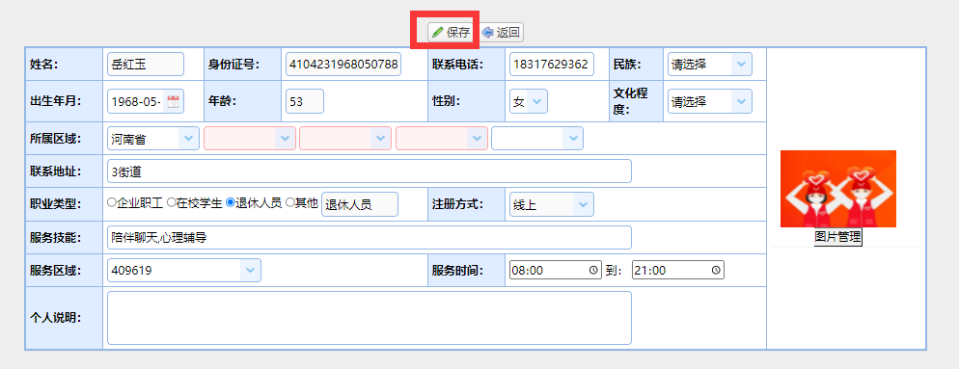Click the 返回 back button
The image size is (959, 369).
(x=502, y=33)
